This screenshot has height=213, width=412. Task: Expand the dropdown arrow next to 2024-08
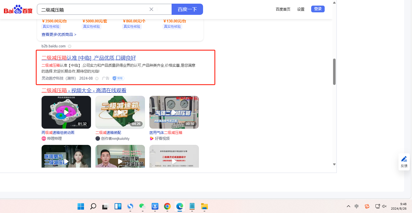point(97,78)
